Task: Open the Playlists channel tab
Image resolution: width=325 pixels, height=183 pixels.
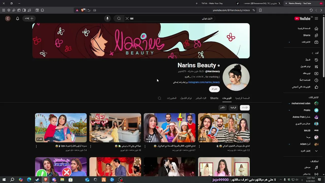Action: click(x=186, y=98)
